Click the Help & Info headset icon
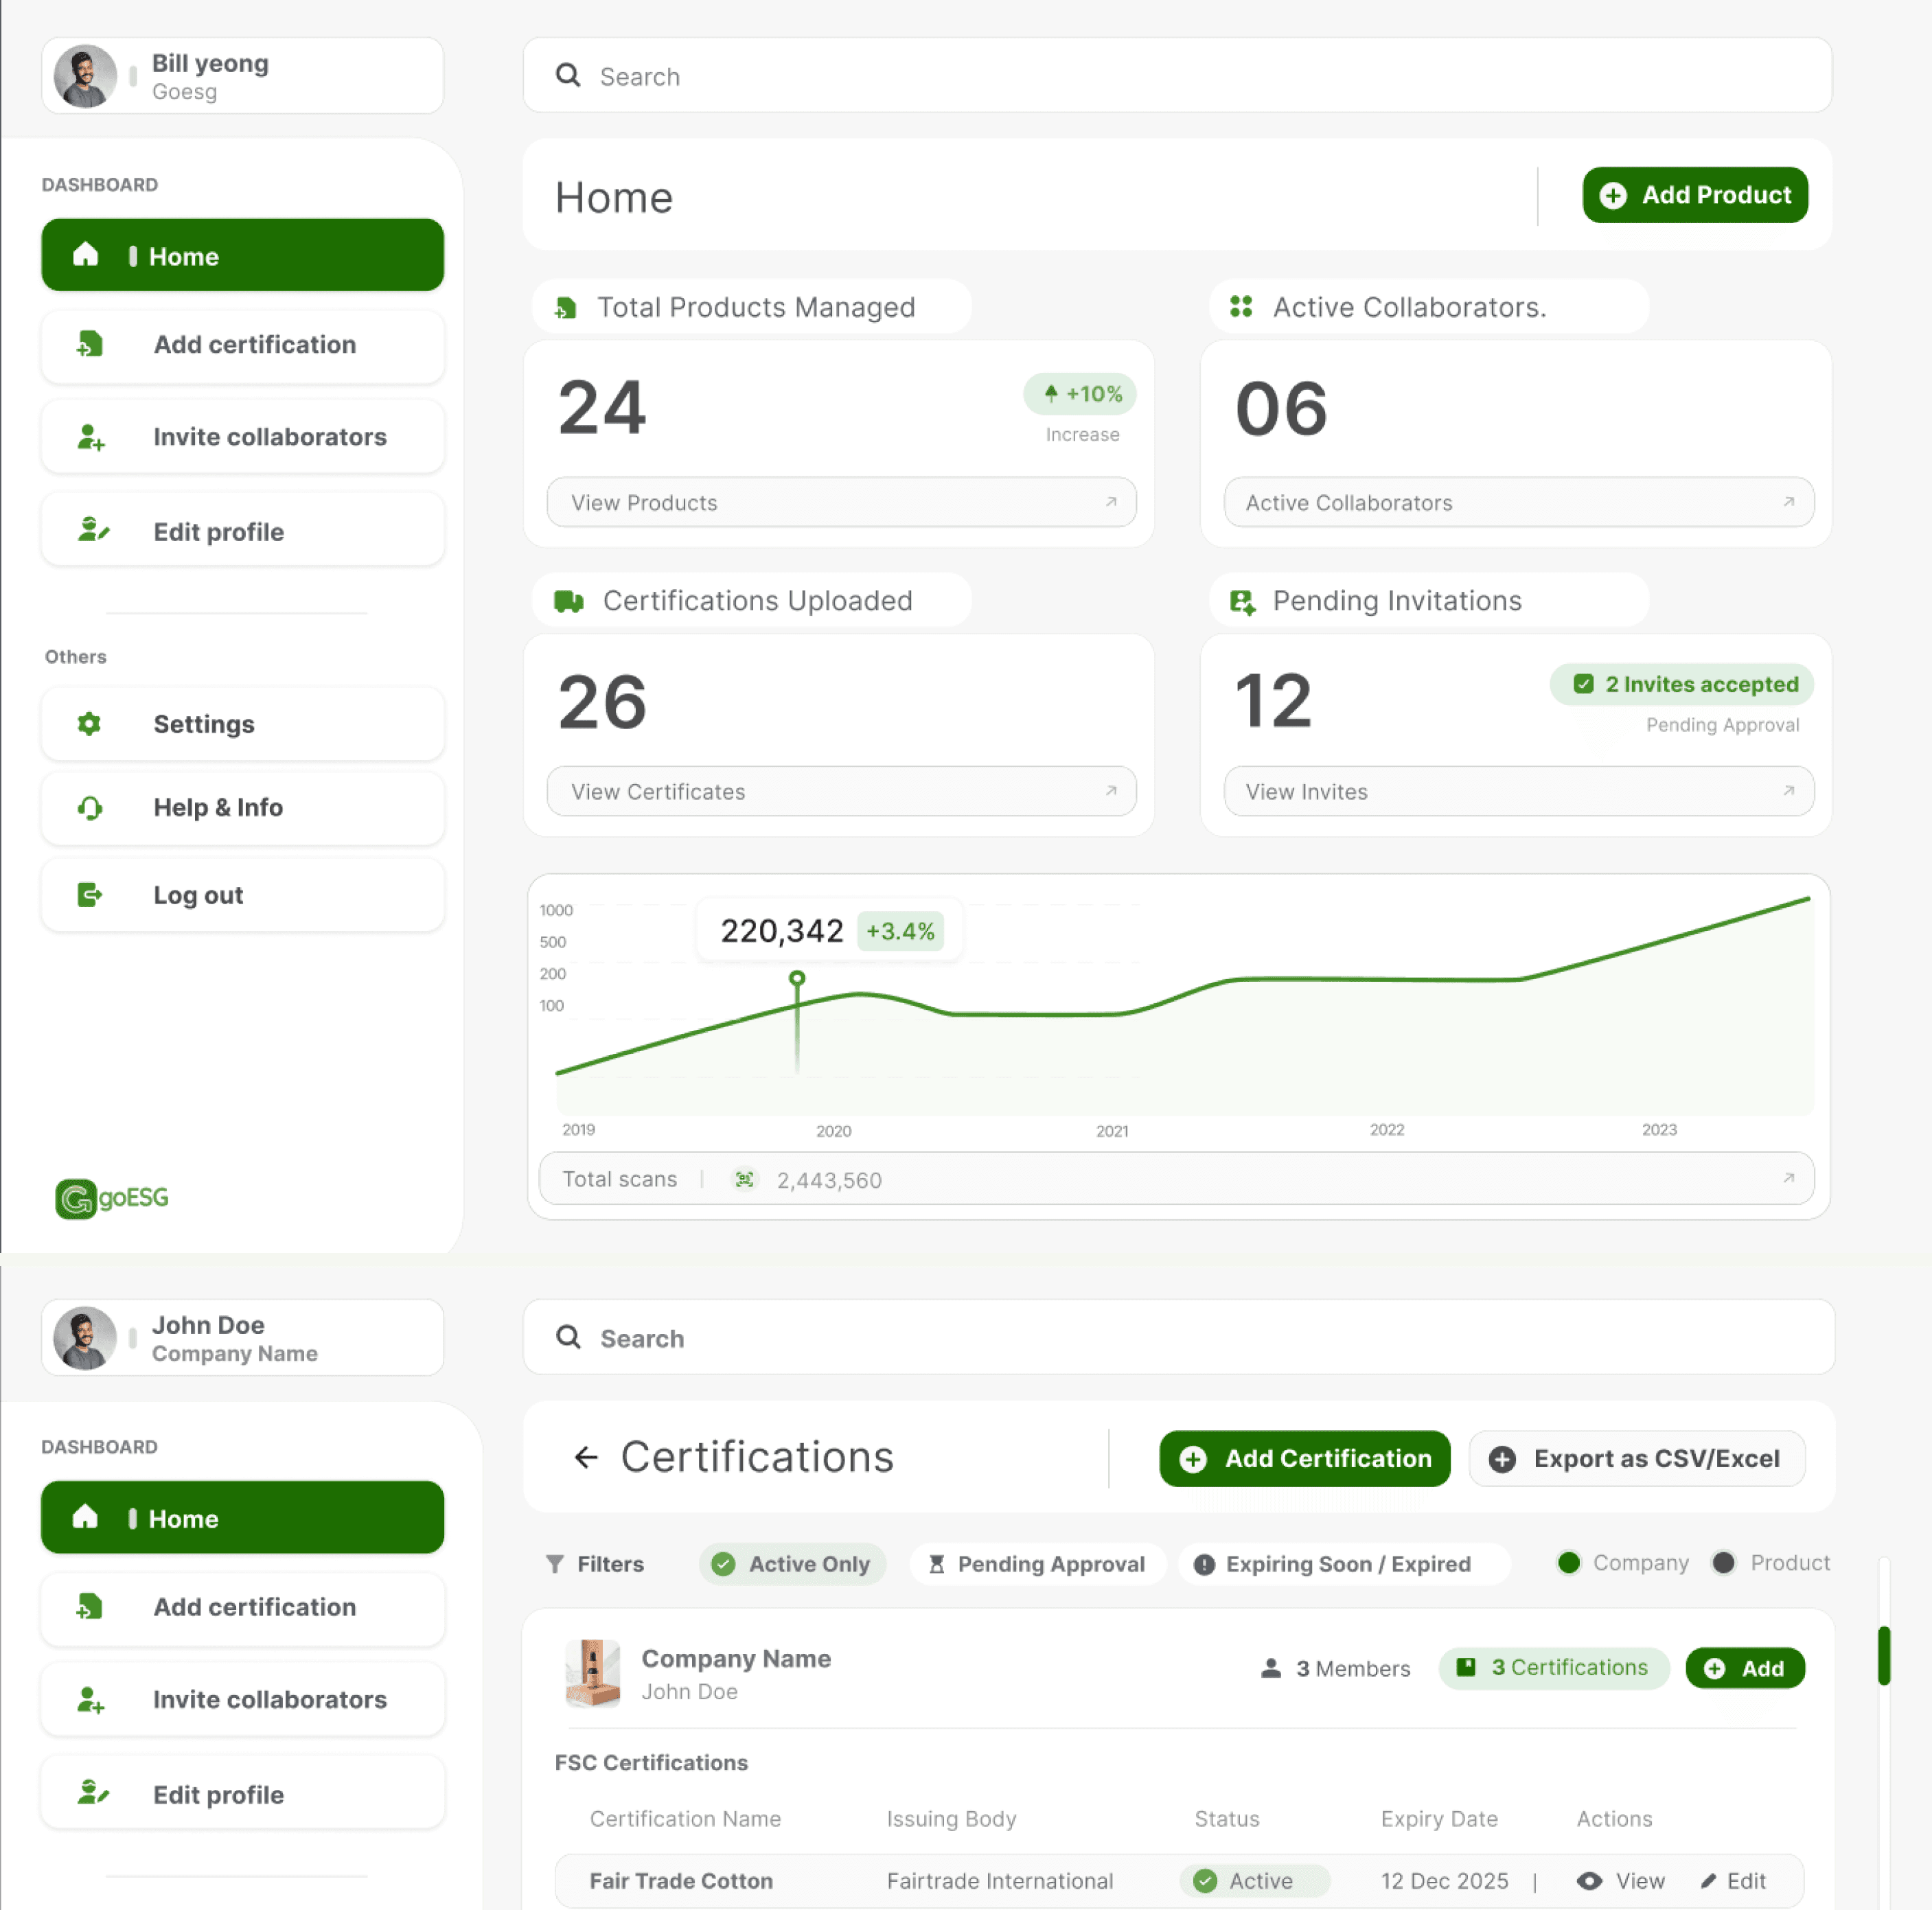 coord(90,808)
